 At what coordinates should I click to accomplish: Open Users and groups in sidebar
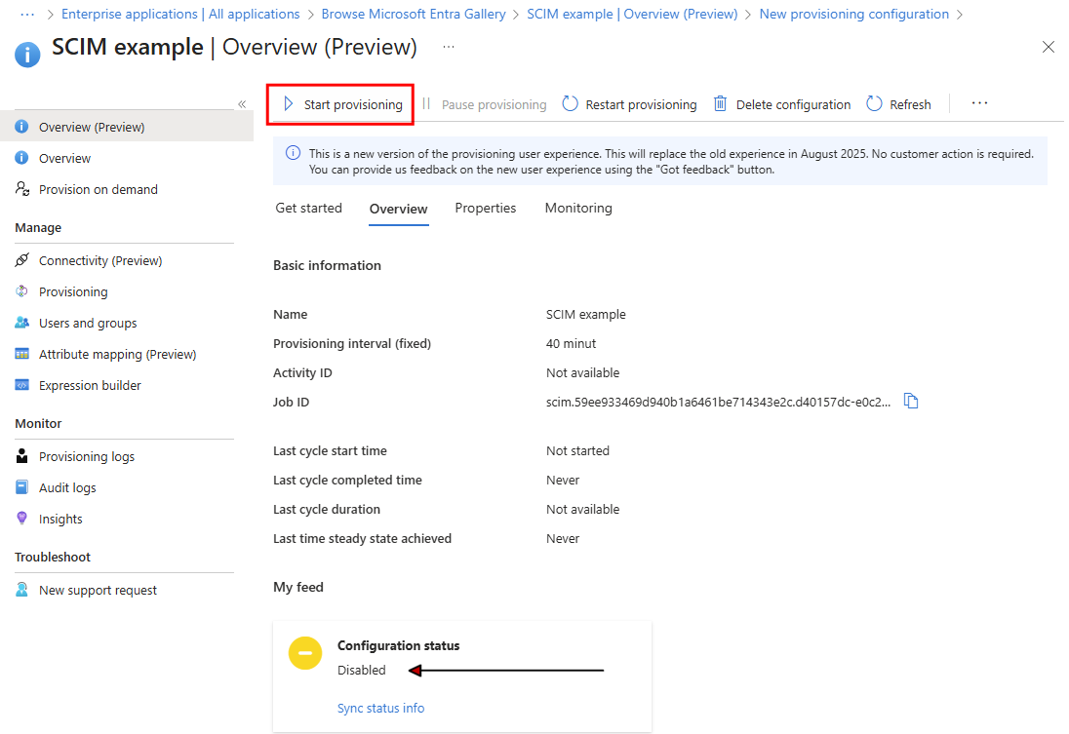pos(88,323)
